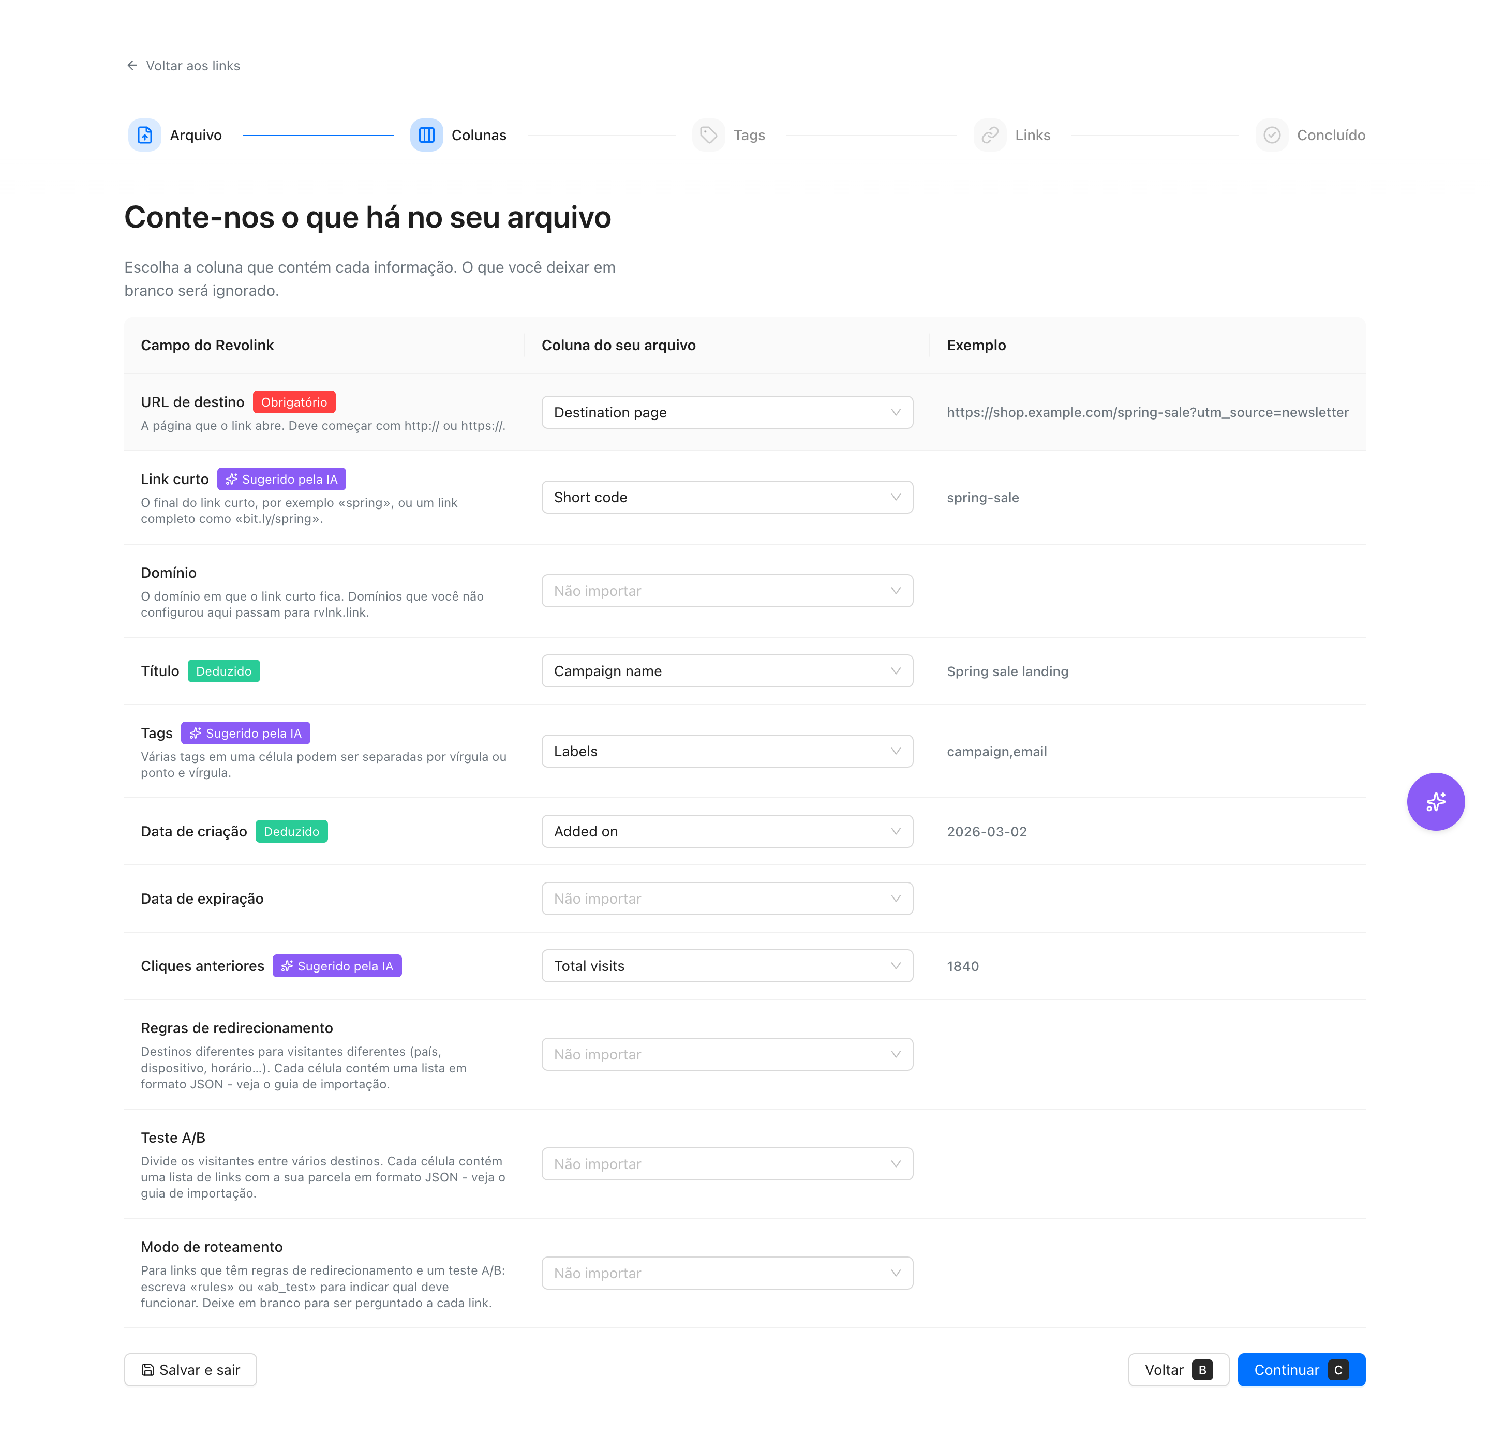Viewport: 1490px width, 1436px height.
Task: Click the B shortcut badge on Voltar
Action: click(x=1202, y=1370)
